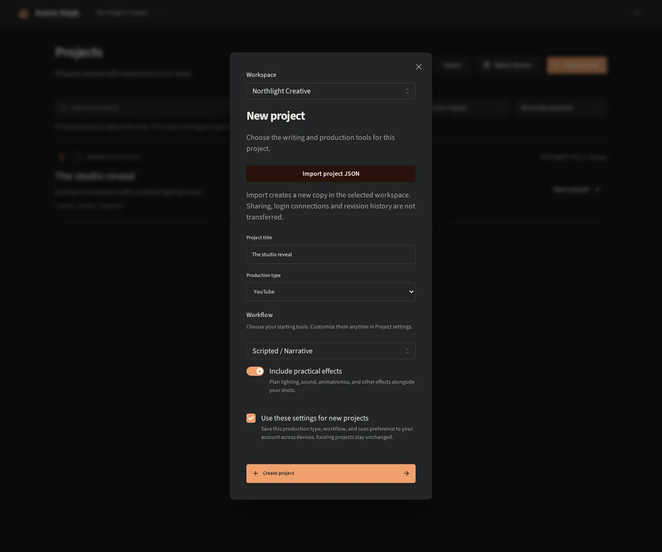Focus the Project title input field

point(331,254)
